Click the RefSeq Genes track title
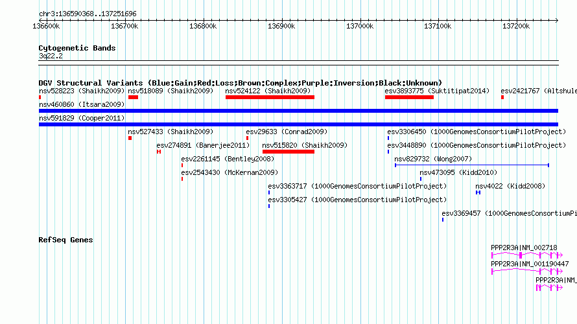The width and height of the screenshot is (577, 324). coord(65,240)
